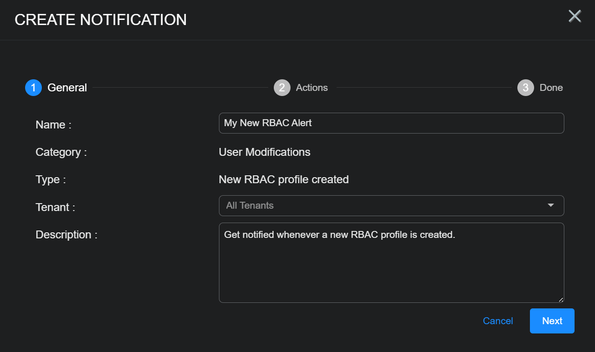Jump to the Done step label
The image size is (595, 352).
click(x=551, y=88)
